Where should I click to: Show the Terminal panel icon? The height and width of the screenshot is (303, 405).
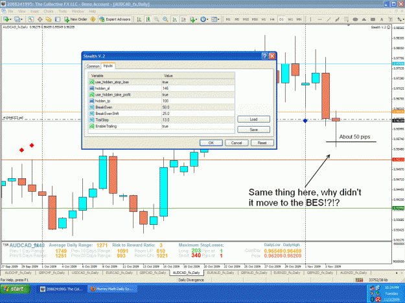tap(58, 19)
